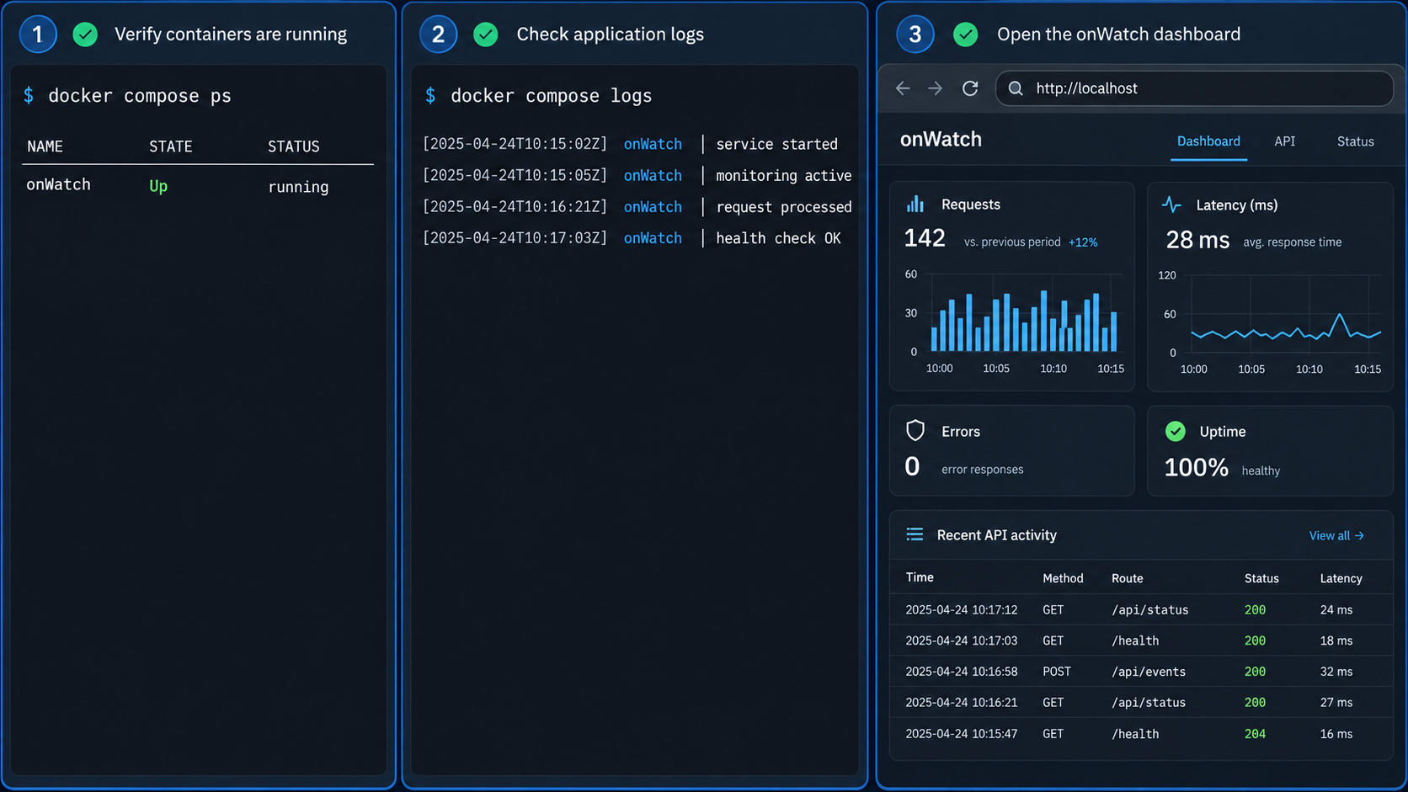
Task: Open View all API activity
Action: [x=1336, y=536]
